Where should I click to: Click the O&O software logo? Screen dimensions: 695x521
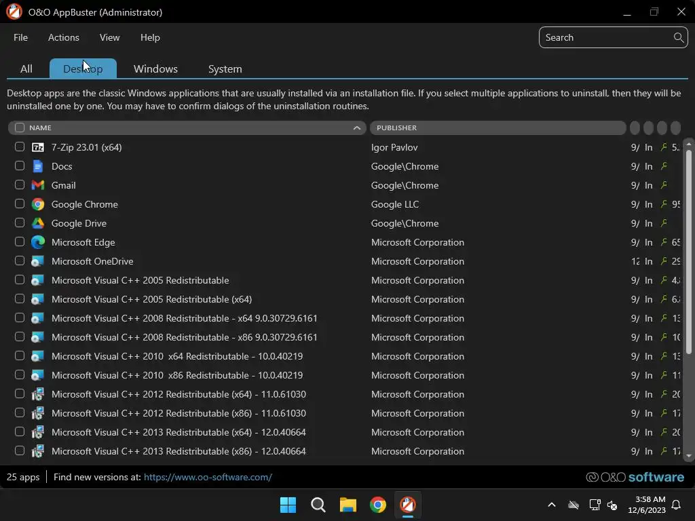coord(635,477)
